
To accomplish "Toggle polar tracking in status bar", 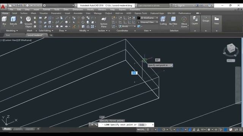I will click(x=164, y=130).
